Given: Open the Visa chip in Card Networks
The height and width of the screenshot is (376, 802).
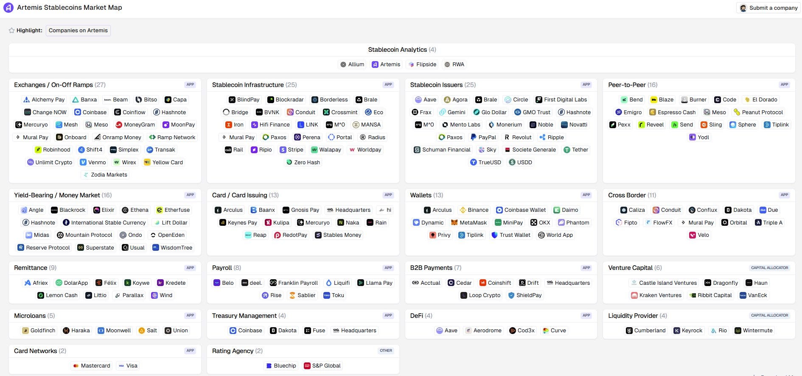Looking at the screenshot, I should [x=128, y=366].
